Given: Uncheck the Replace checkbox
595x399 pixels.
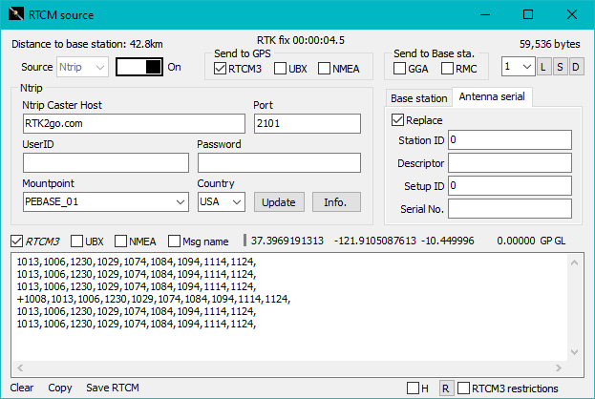Looking at the screenshot, I should coord(397,120).
